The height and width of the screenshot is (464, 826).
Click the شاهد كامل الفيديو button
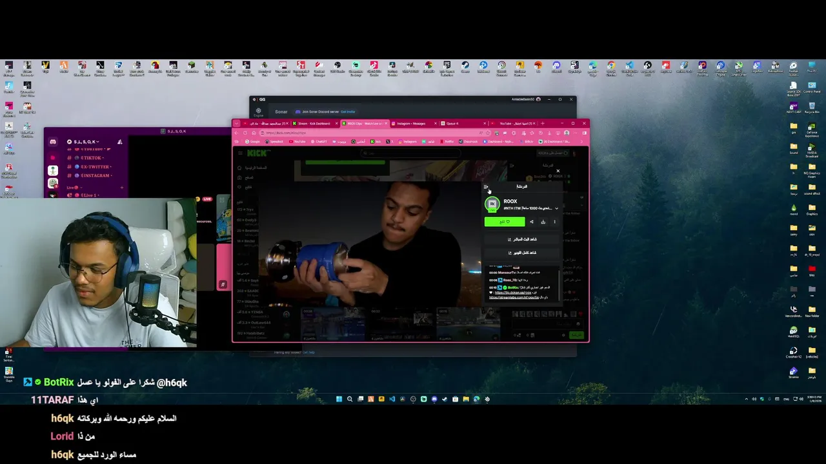(522, 253)
